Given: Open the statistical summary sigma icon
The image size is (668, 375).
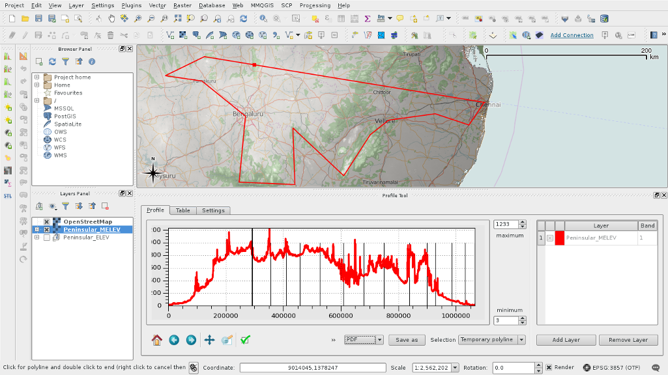Looking at the screenshot, I should click(368, 19).
